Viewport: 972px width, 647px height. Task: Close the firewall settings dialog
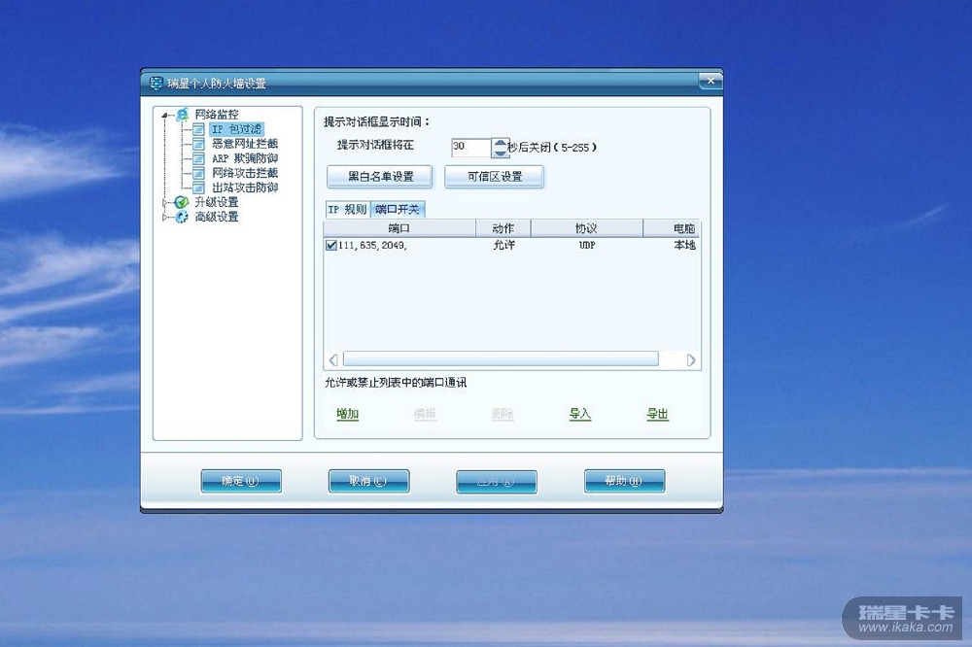(711, 81)
